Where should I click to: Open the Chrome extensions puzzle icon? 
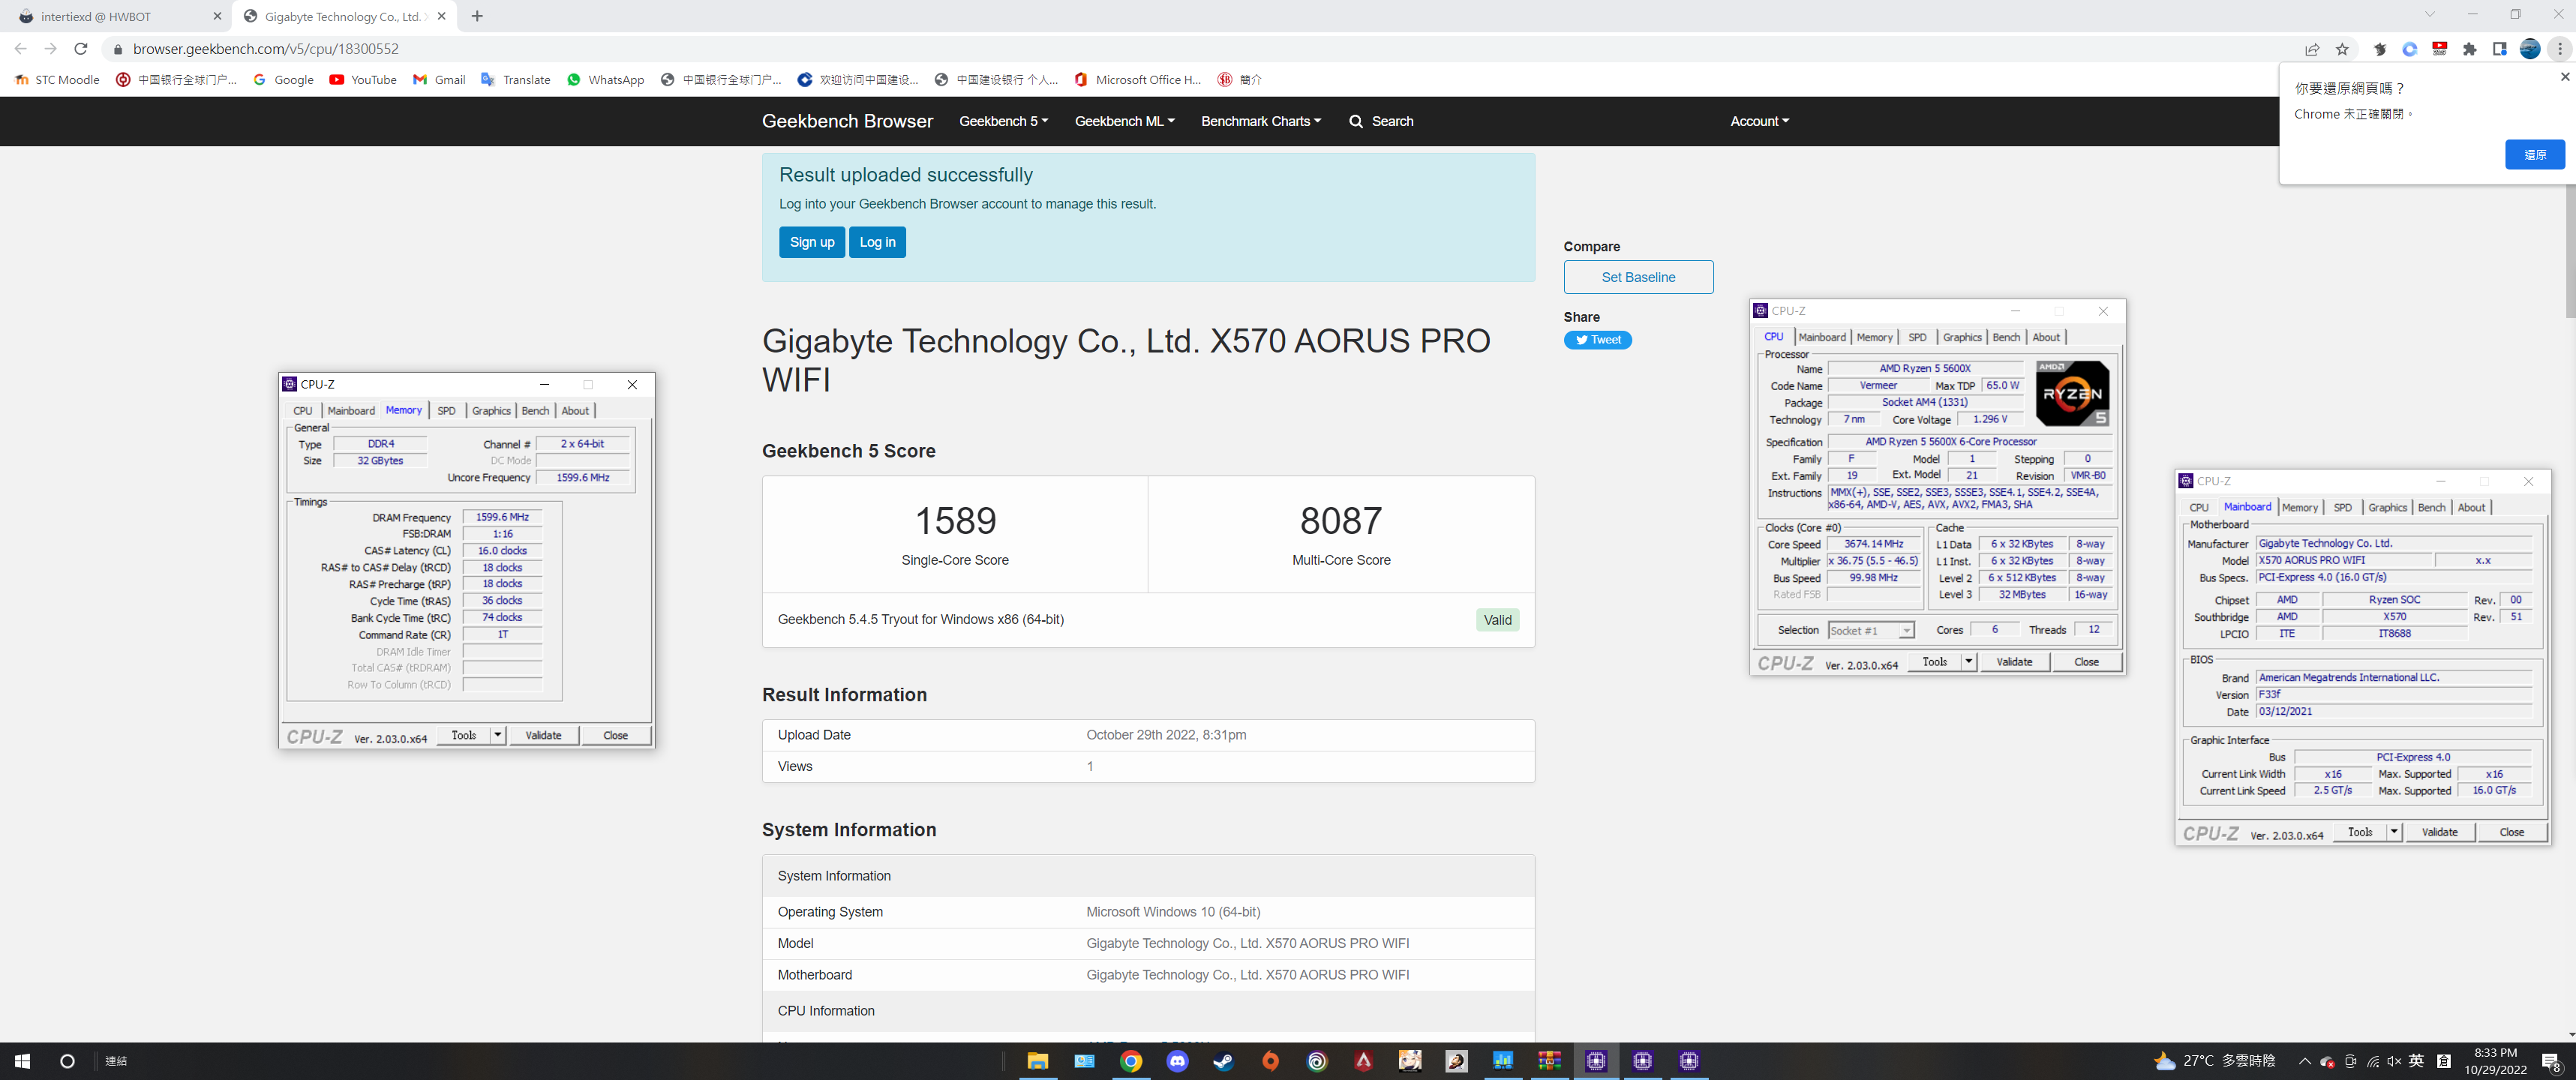2470,49
